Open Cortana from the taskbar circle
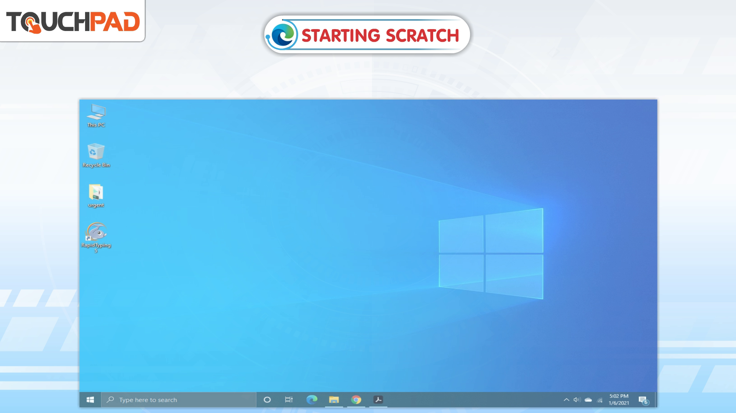The width and height of the screenshot is (736, 413). (267, 400)
